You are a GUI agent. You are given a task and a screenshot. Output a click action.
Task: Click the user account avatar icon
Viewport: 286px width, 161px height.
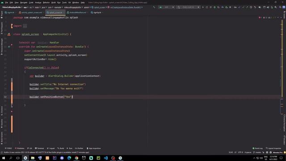click(x=284, y=7)
